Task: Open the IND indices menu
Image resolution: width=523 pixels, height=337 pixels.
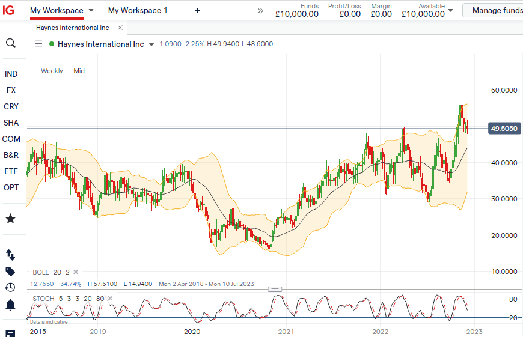Action: (x=11, y=74)
